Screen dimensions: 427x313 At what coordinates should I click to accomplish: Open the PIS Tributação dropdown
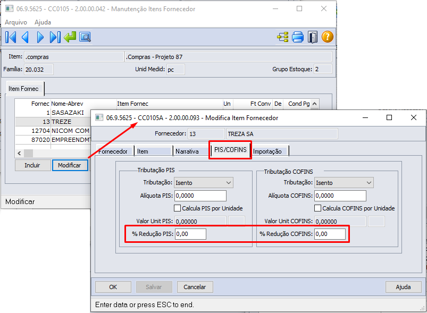coord(204,183)
